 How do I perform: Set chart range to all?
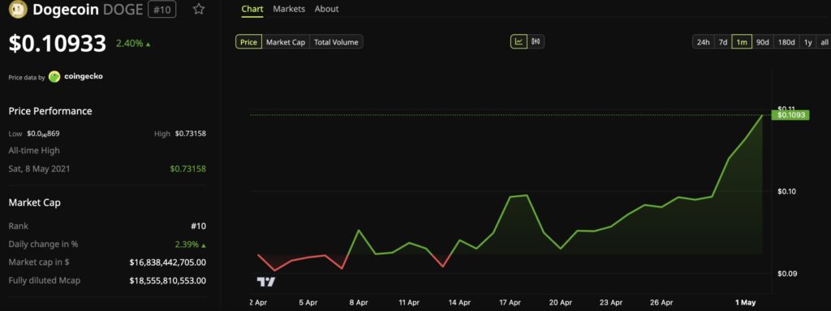click(x=825, y=42)
